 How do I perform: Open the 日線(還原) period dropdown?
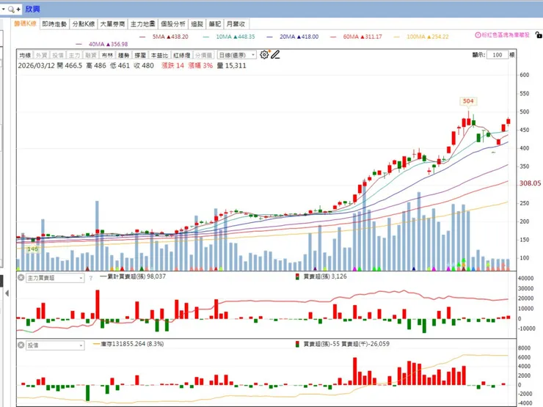click(237, 55)
